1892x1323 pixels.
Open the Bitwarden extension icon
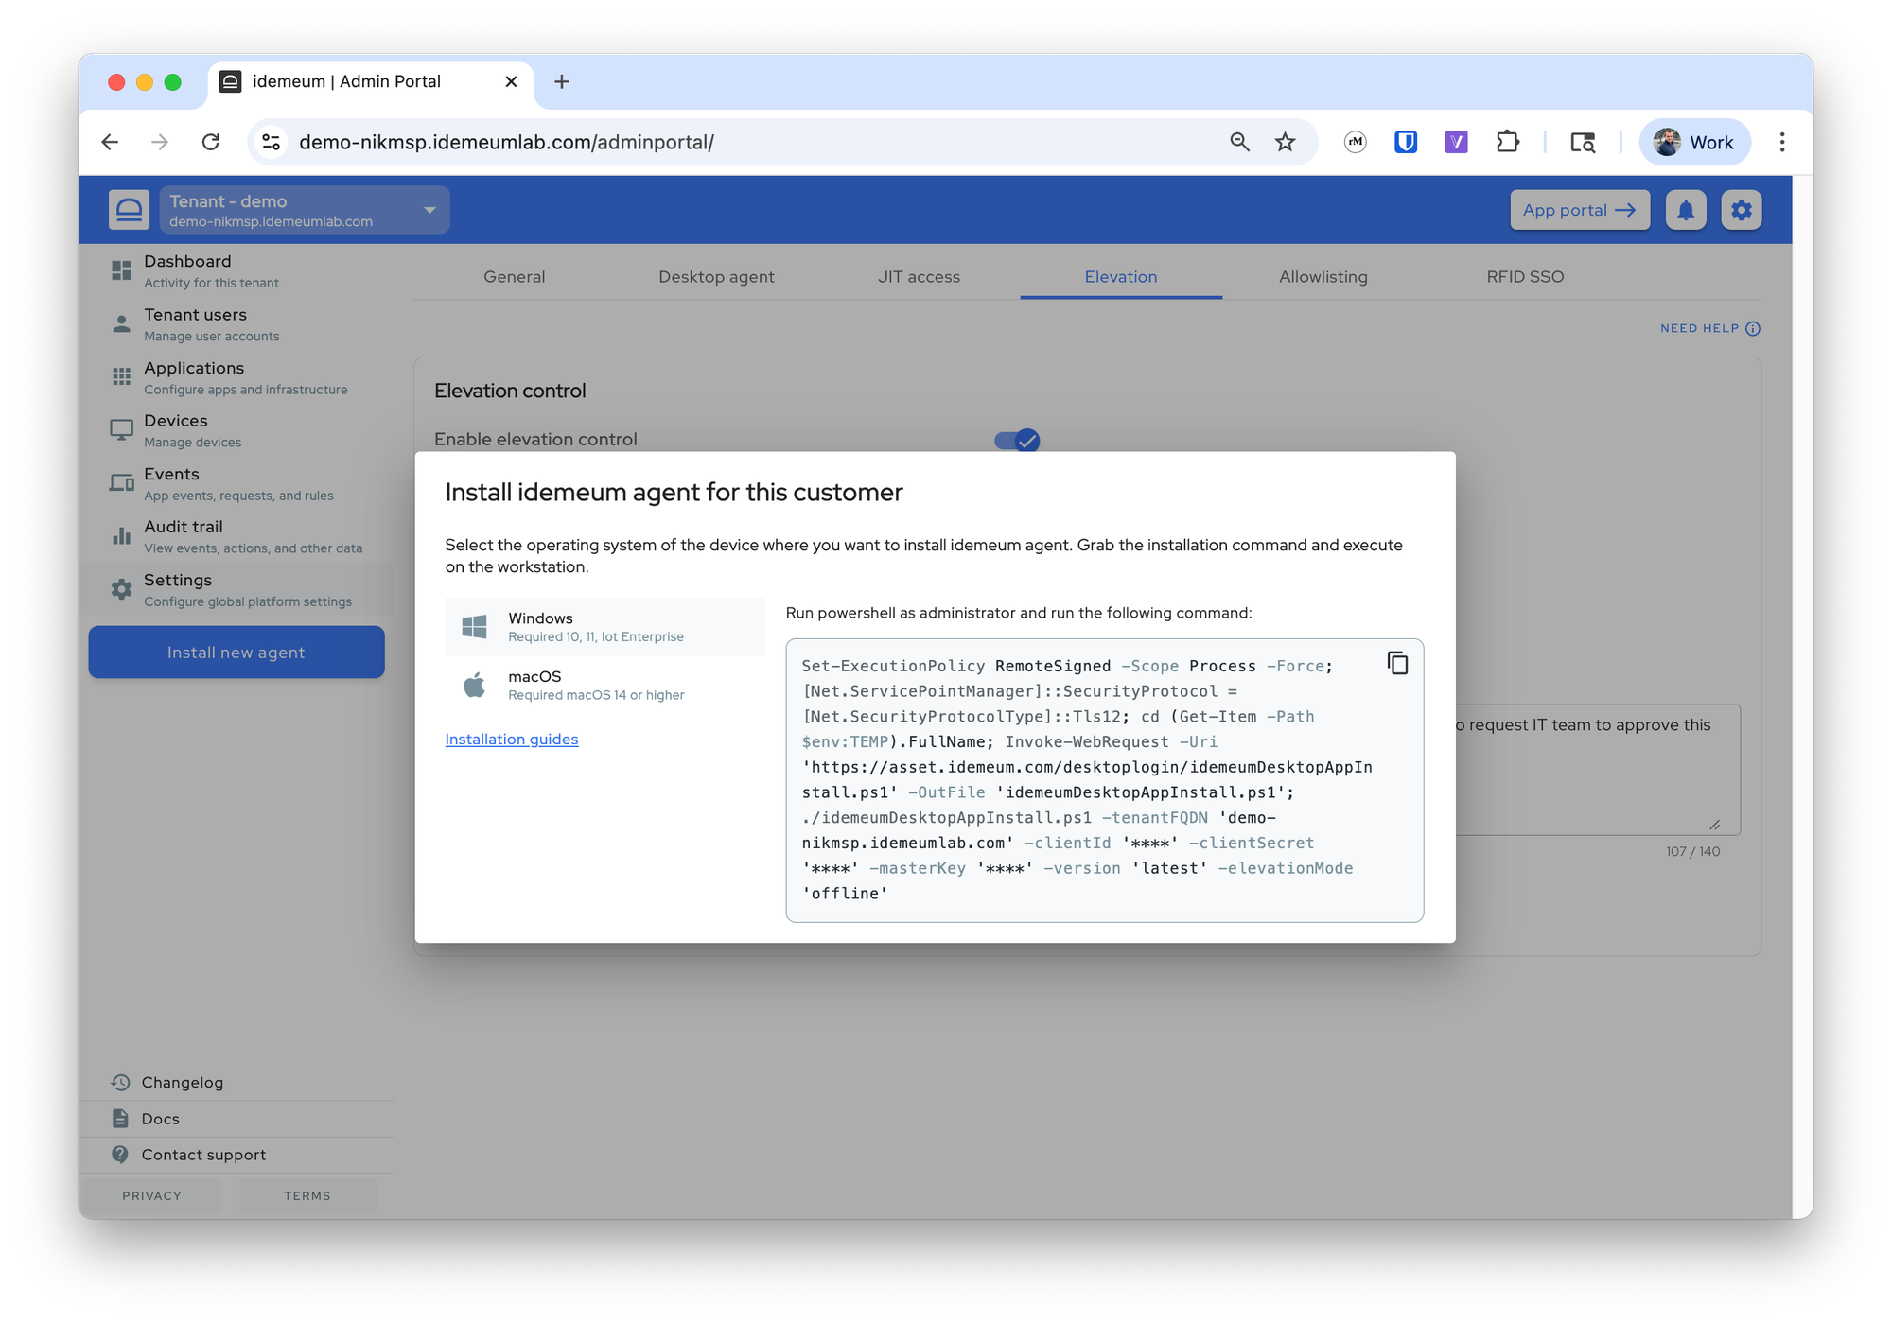point(1406,142)
